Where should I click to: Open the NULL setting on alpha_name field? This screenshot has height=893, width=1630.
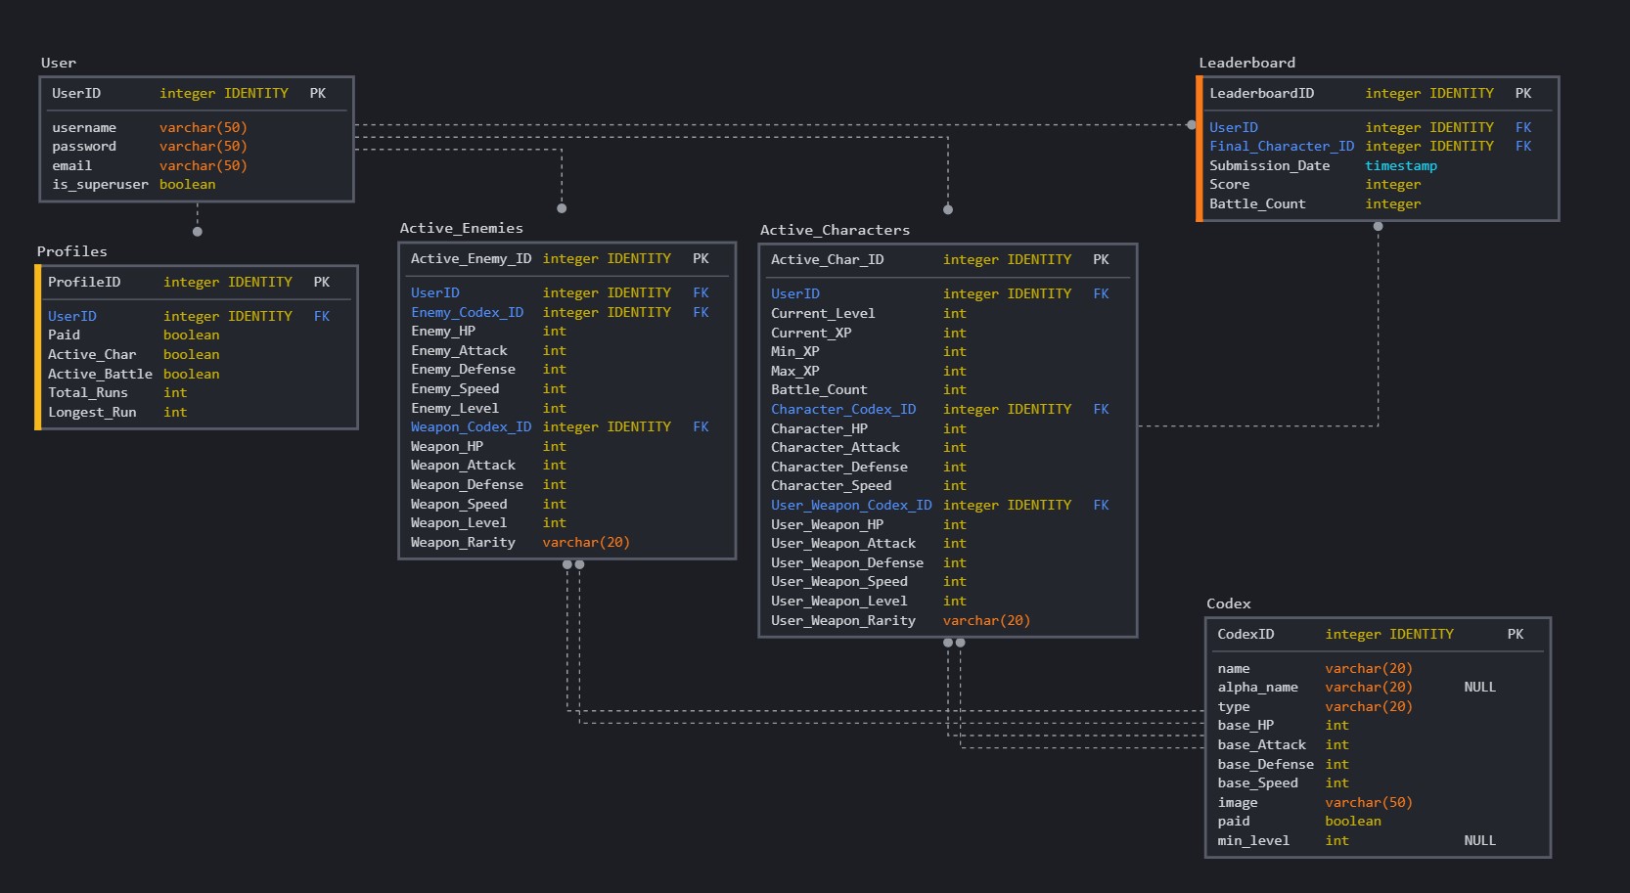1479,687
